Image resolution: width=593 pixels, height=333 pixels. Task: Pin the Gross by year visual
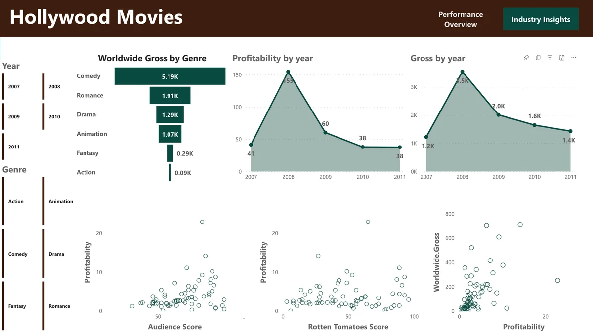pos(526,57)
